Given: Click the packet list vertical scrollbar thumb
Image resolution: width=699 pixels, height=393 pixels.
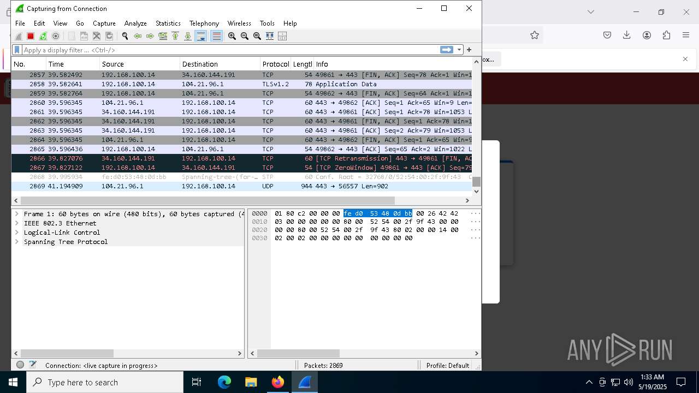Looking at the screenshot, I should point(476,182).
